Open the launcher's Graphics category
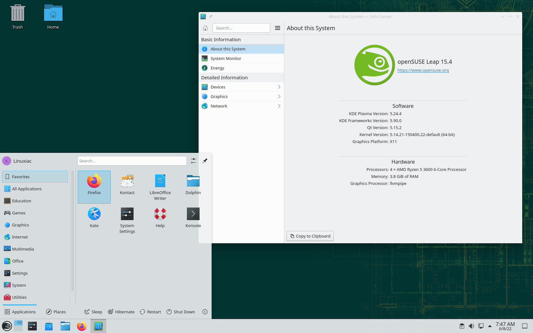The width and height of the screenshot is (533, 333). [35, 225]
